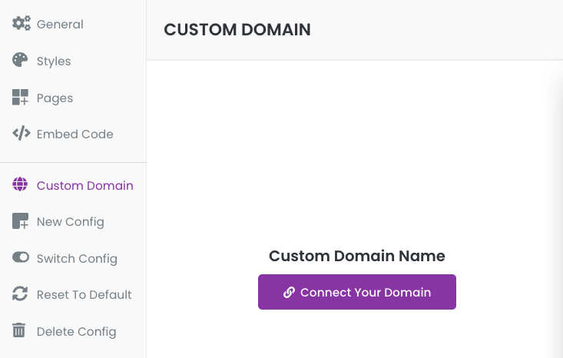
Task: Open the General settings menu item
Action: [x=60, y=25]
